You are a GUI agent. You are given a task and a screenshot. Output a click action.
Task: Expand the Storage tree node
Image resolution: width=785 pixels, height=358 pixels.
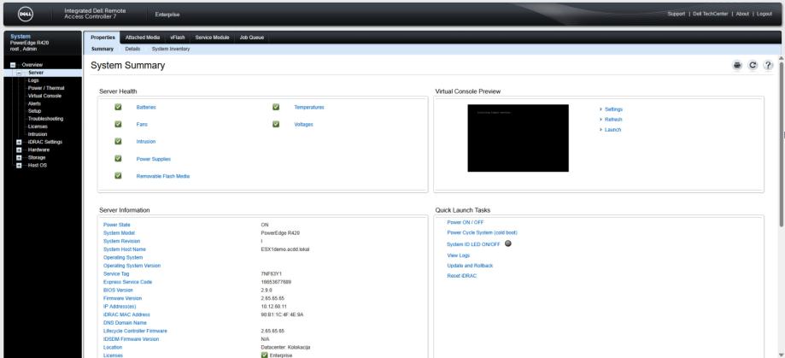tap(19, 158)
